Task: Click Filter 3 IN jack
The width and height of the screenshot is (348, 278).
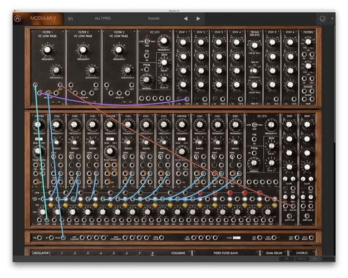Action: click(x=107, y=85)
